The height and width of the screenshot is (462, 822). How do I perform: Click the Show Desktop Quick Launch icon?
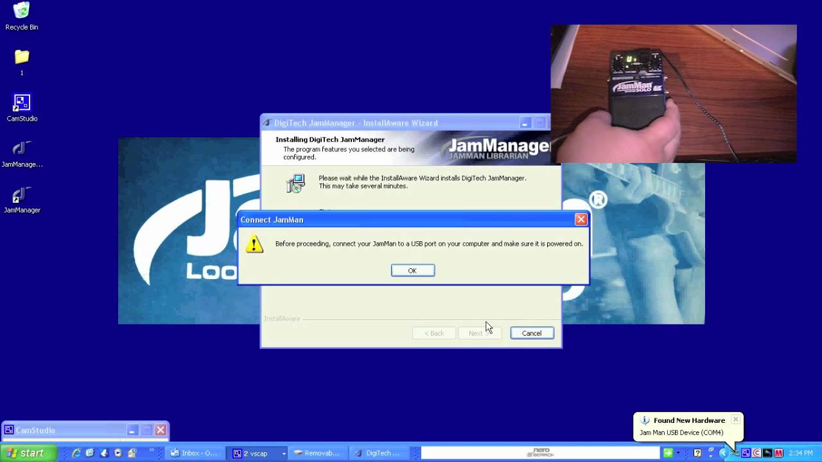click(x=104, y=453)
